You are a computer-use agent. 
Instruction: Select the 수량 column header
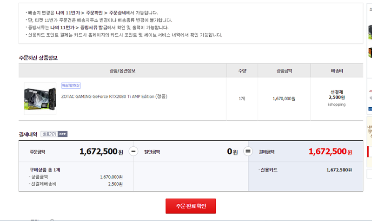[x=242, y=71]
